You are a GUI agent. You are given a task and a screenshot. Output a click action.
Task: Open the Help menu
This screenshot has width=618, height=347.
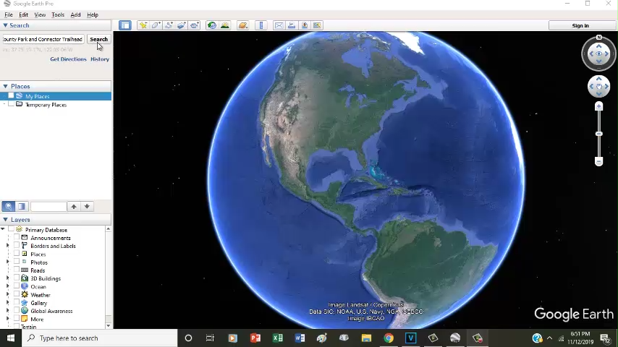point(93,14)
